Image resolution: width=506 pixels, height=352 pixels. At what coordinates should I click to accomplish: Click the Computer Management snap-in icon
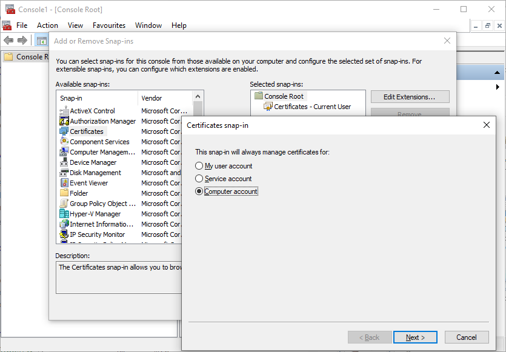click(x=64, y=152)
